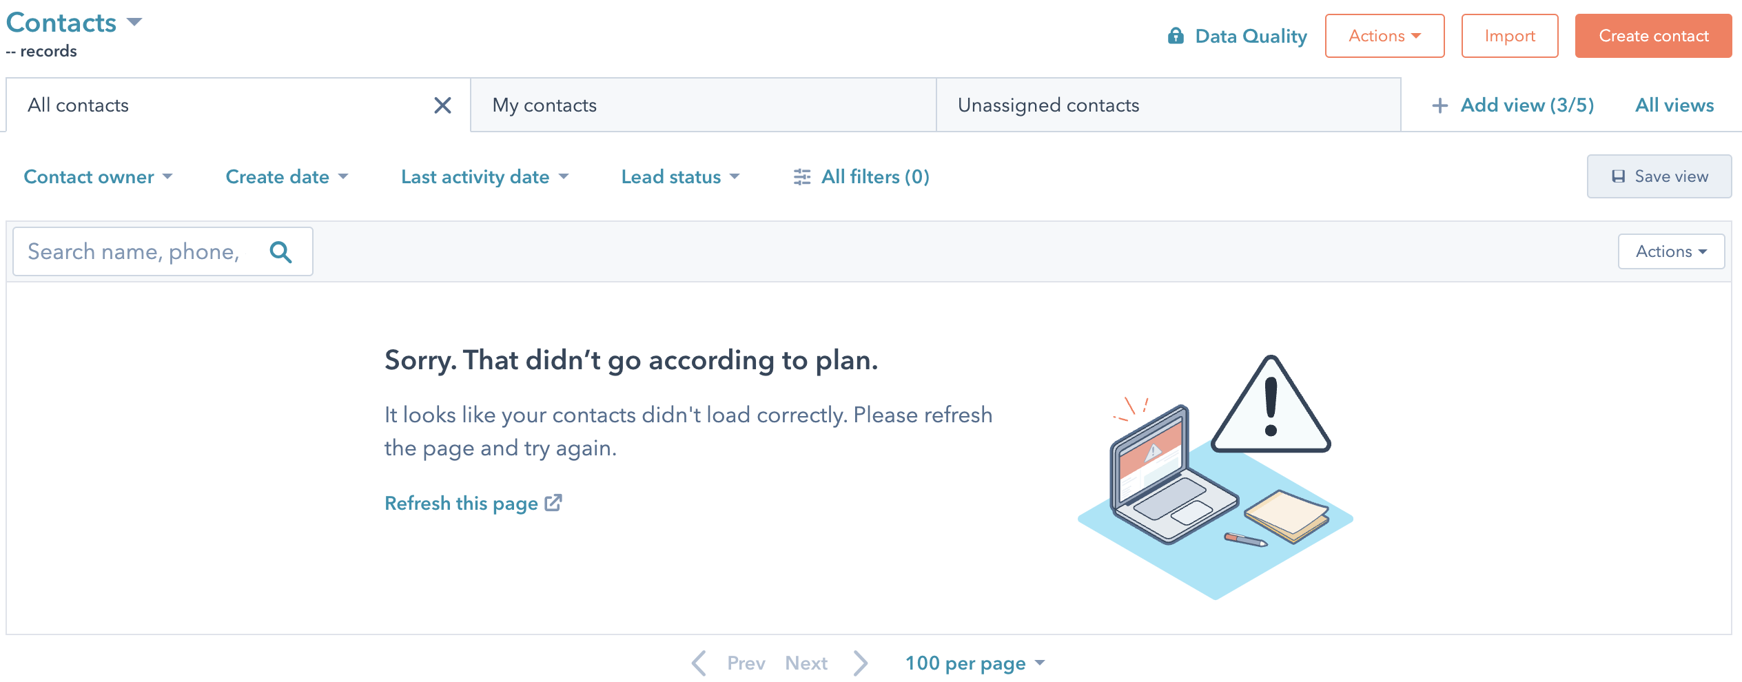The height and width of the screenshot is (682, 1742).
Task: Click the plus icon for Add view
Action: click(x=1439, y=105)
